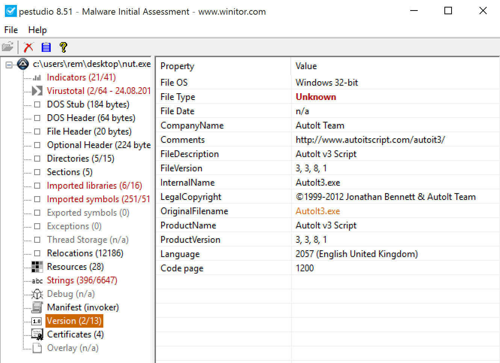Tick the checkbox beside File Header

coord(37,132)
